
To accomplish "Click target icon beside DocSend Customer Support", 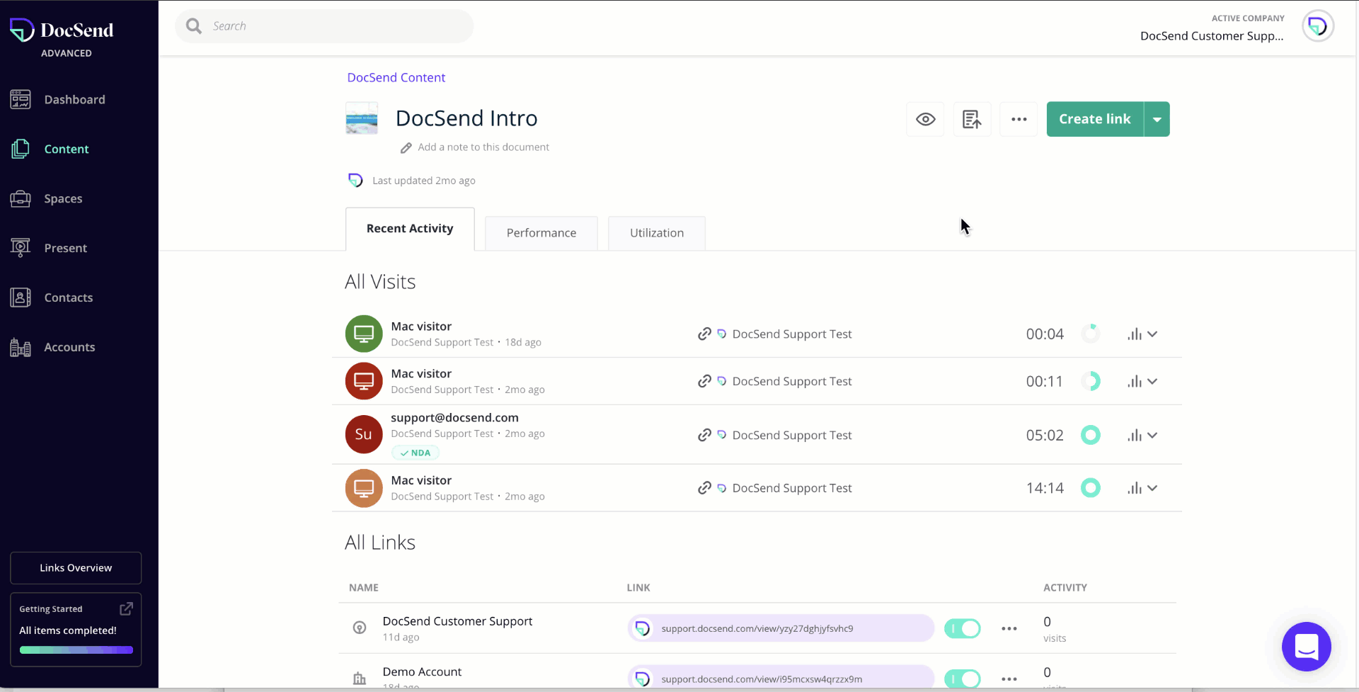I will point(360,628).
